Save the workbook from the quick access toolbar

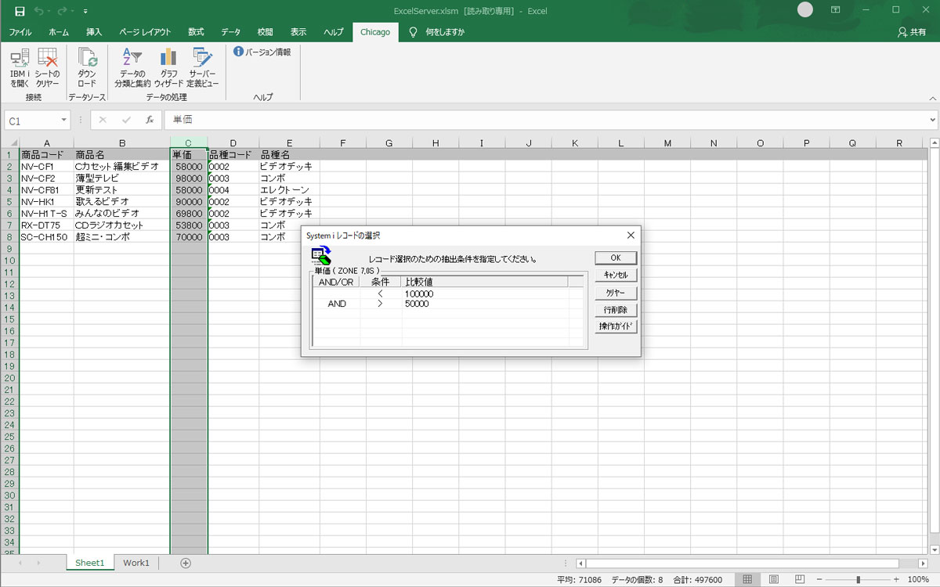(x=20, y=12)
